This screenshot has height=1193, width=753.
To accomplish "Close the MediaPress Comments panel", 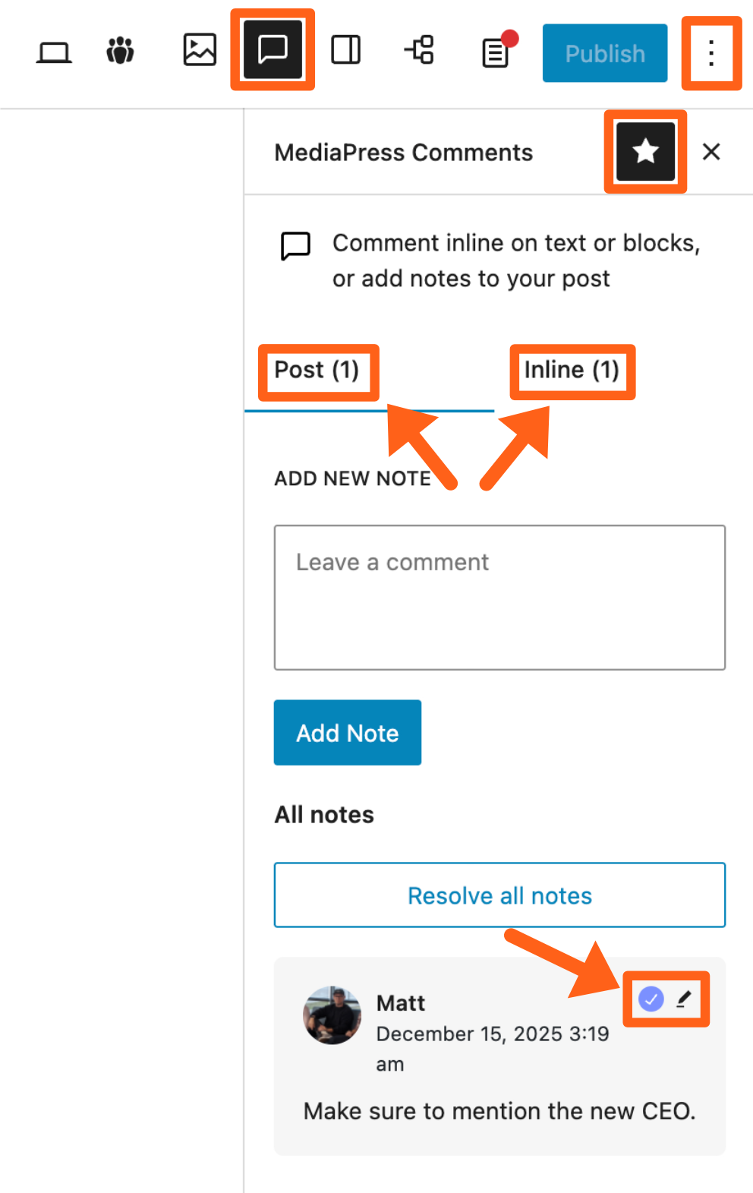I will point(711,152).
